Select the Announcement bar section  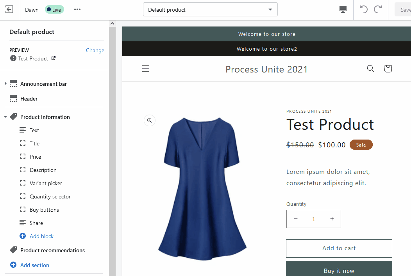(43, 84)
